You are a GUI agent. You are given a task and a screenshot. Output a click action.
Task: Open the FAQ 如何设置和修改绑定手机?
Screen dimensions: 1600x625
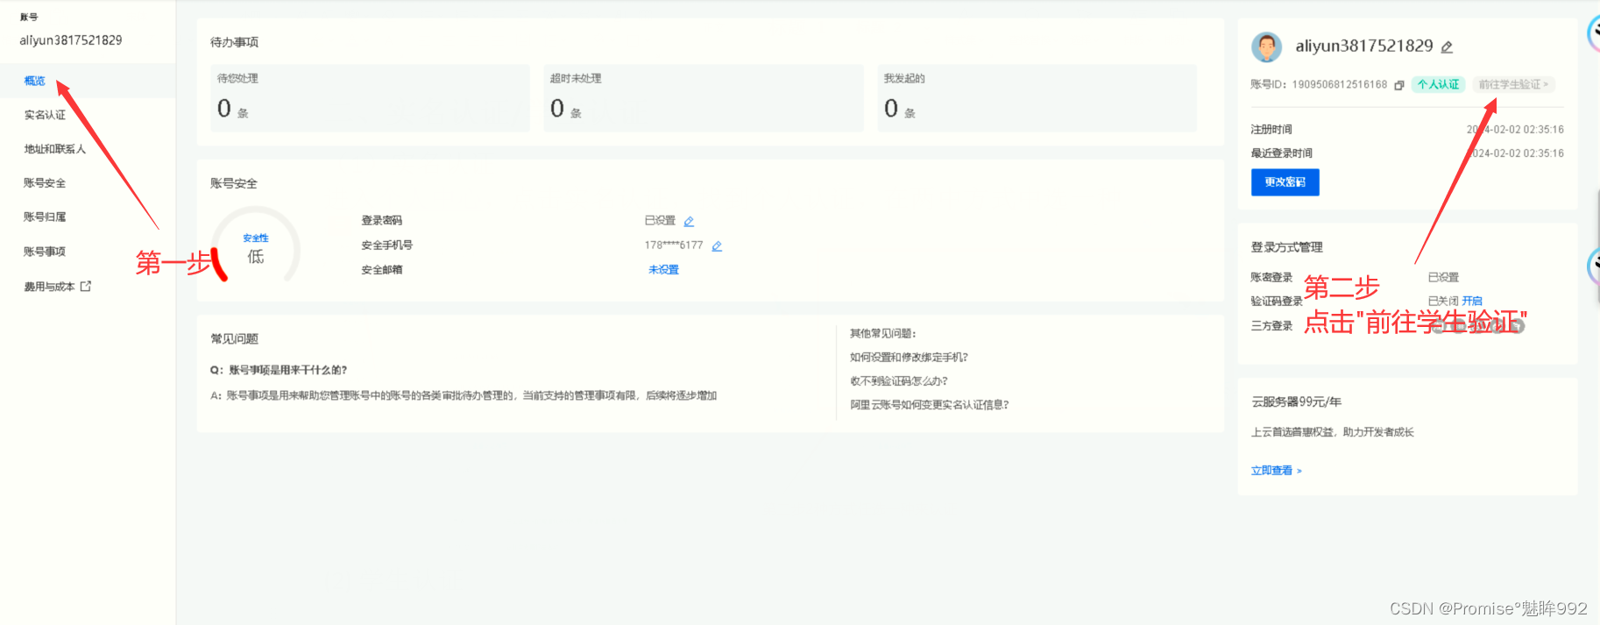point(909,358)
